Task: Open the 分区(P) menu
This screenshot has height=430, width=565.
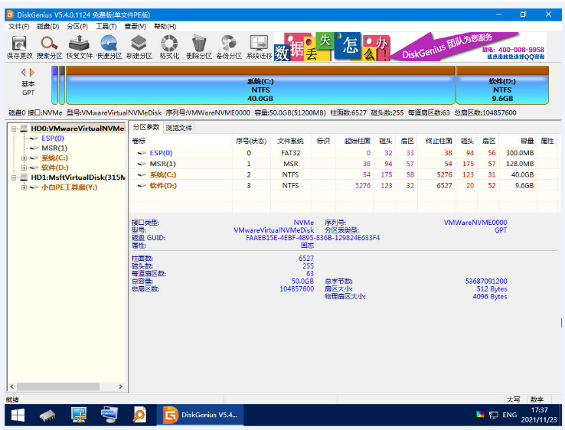Action: point(77,26)
